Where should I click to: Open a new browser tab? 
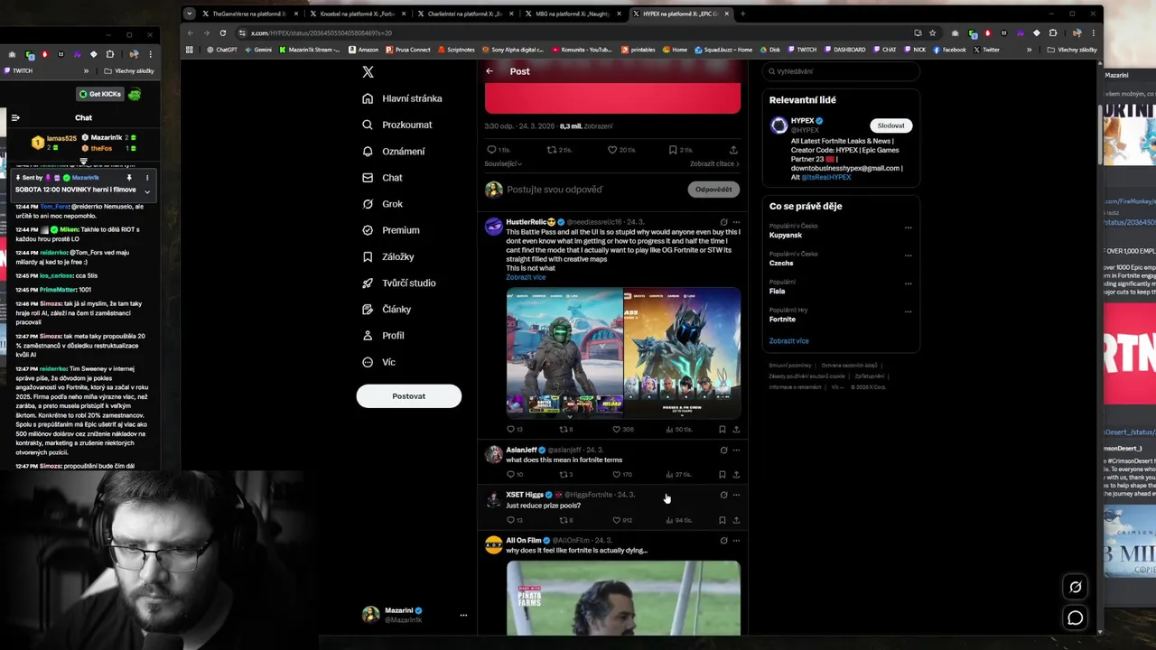point(742,14)
